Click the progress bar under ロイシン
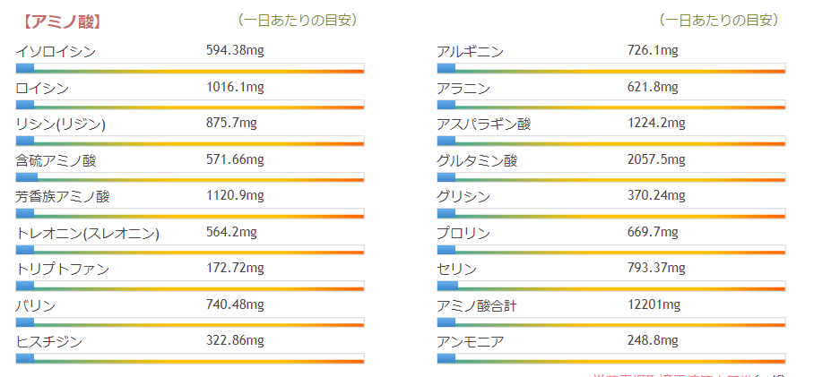 (x=190, y=106)
